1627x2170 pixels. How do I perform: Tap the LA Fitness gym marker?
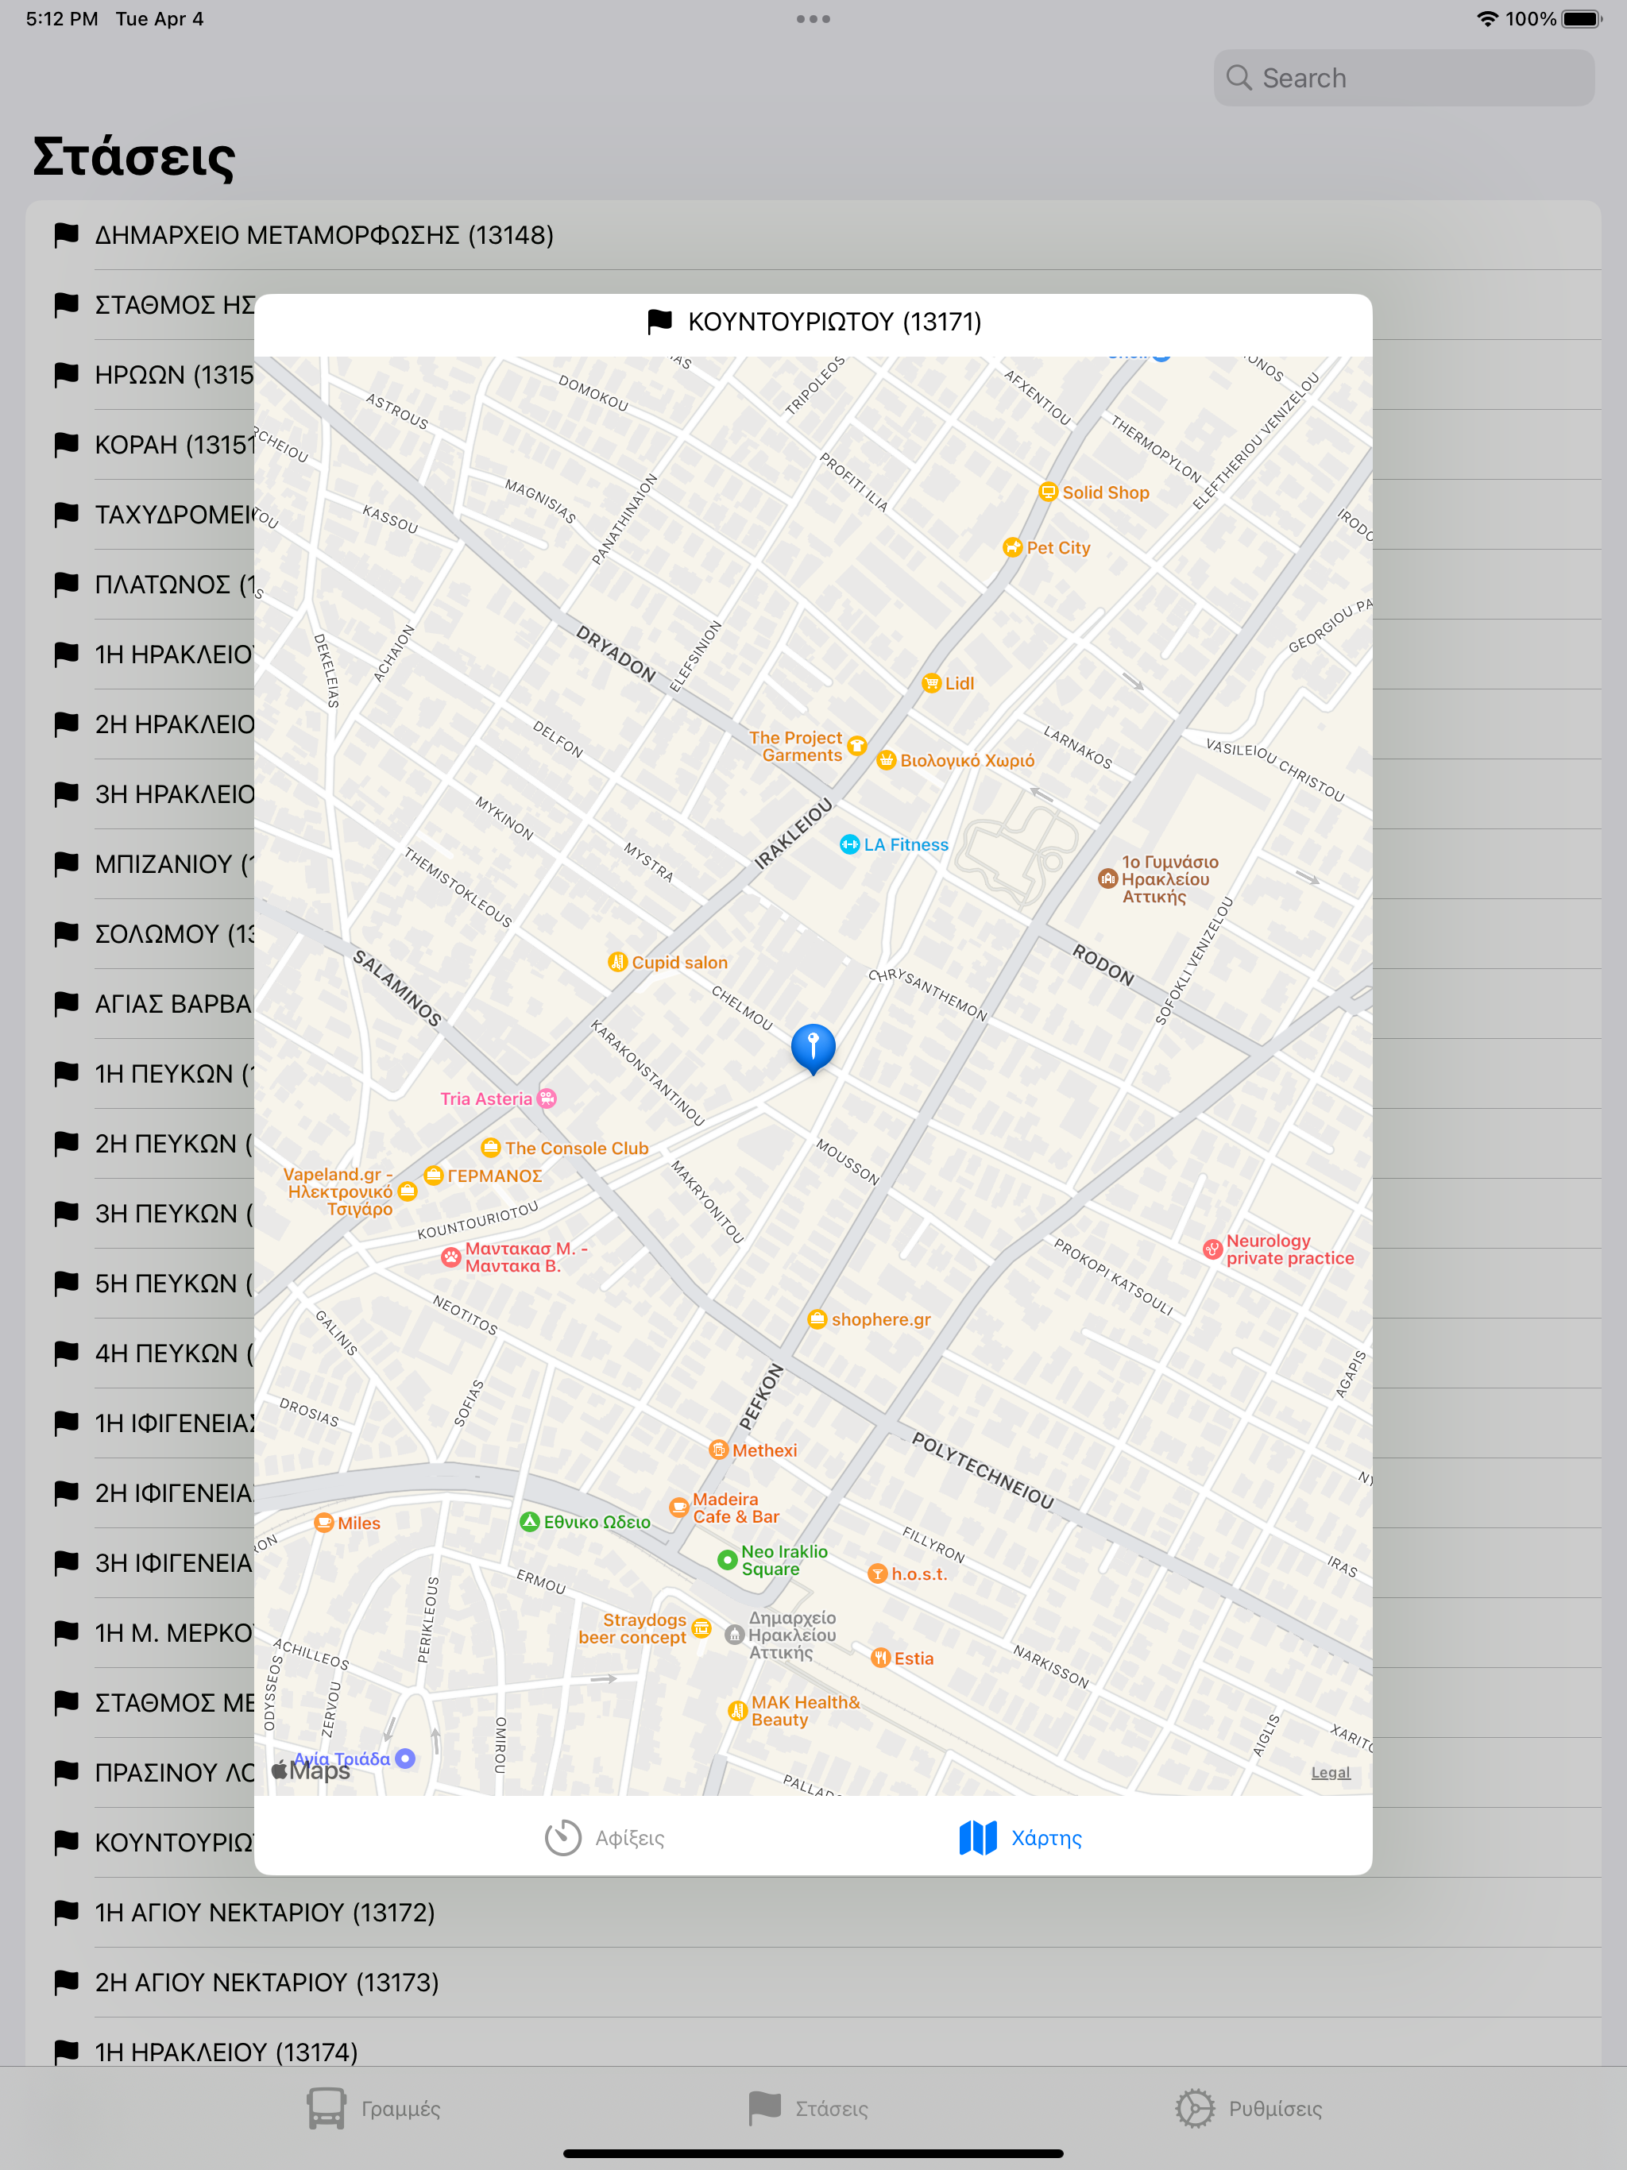point(850,844)
